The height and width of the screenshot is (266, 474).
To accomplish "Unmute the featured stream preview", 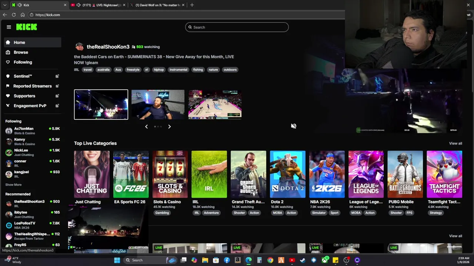I will coord(293,126).
